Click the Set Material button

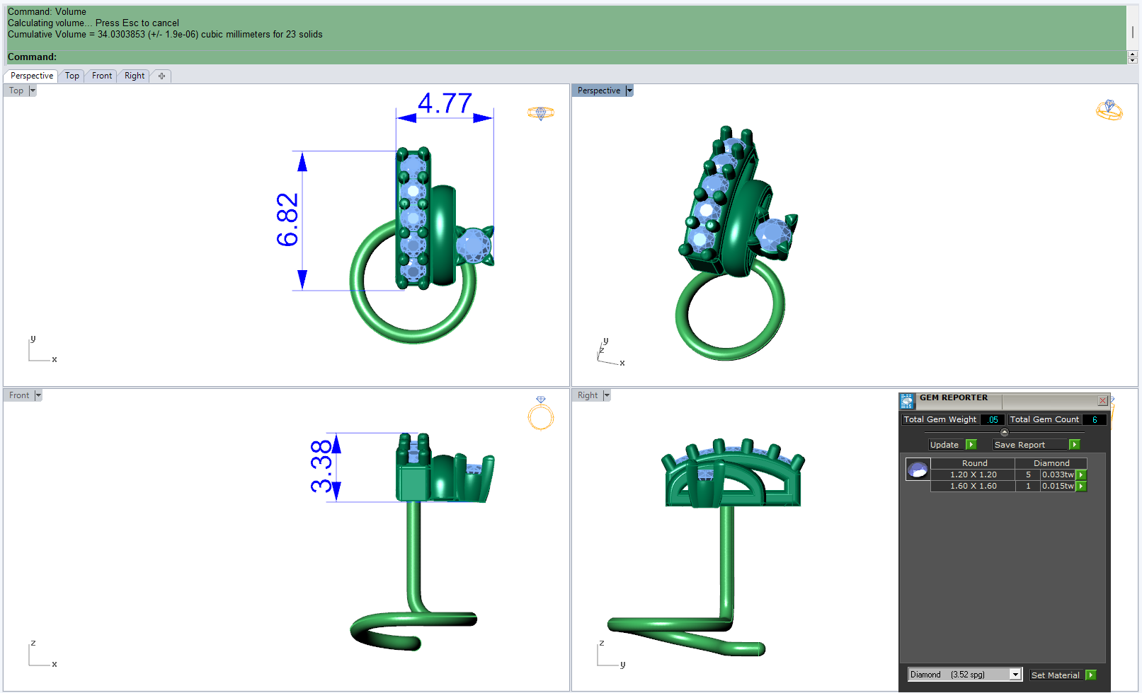pyautogui.click(x=1056, y=675)
